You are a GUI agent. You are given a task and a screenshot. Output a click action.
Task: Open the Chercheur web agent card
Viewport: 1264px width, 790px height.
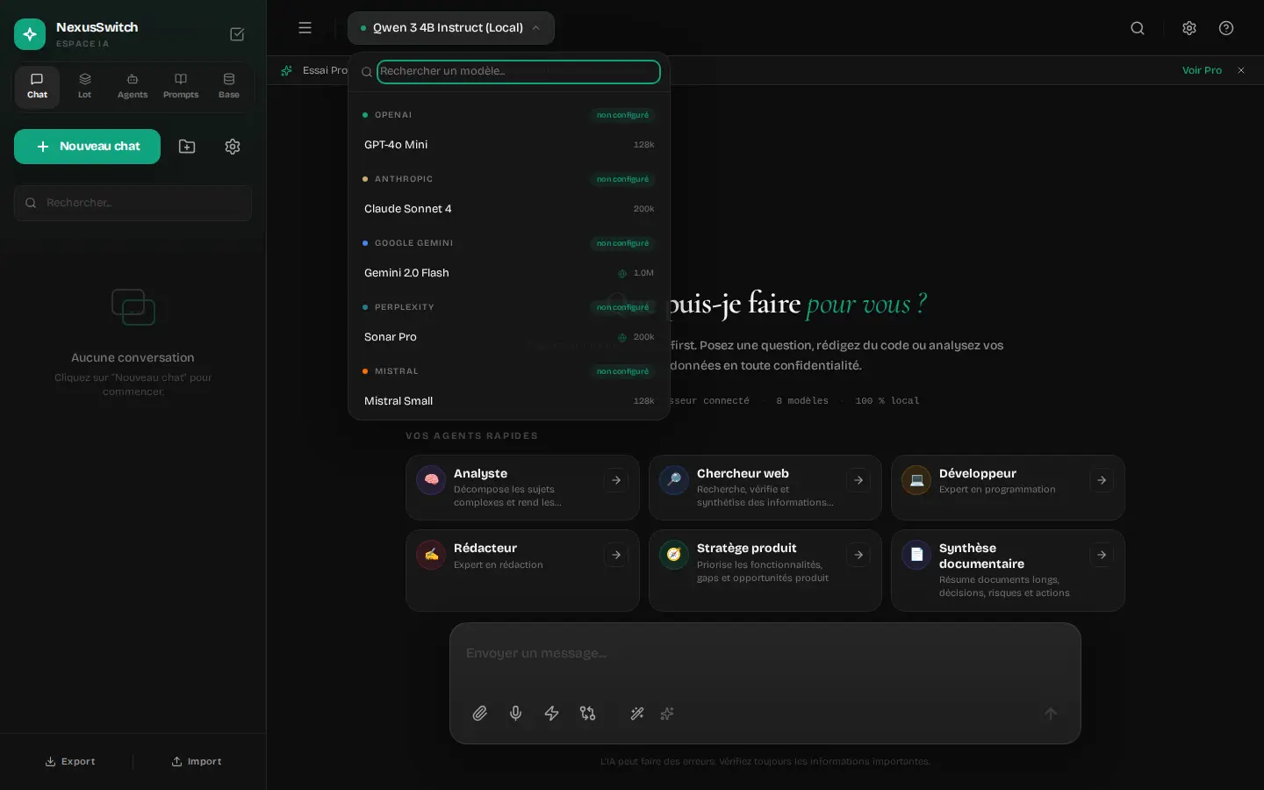[765, 487]
